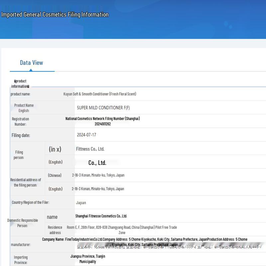The image size is (266, 266).
Task: Select SUPER MILD CONDITIONER F(F) text
Action: pyautogui.click(x=103, y=108)
